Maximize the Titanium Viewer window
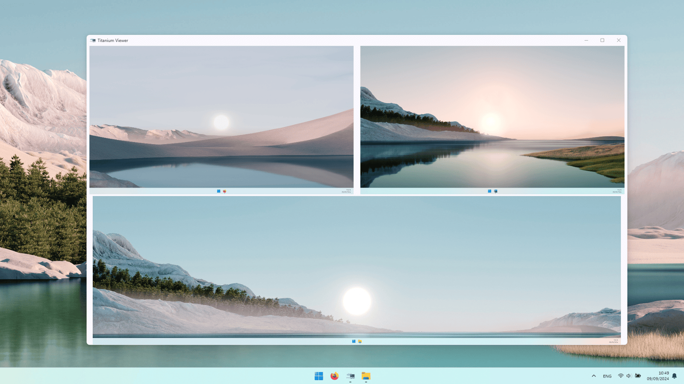 tap(602, 41)
